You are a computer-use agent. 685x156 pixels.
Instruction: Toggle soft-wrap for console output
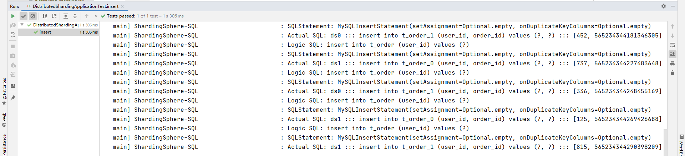673,45
